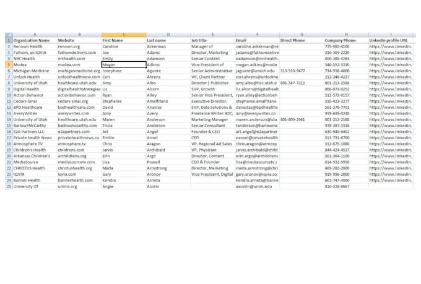
Task: Click the 'First Name' header cell
Action: tap(124, 40)
